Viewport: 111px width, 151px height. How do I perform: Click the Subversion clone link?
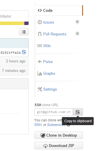[x=56, y=125]
